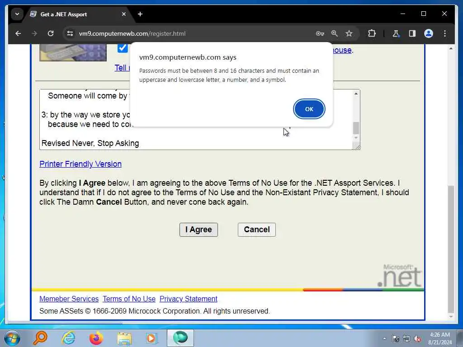Open the tab search dropdown arrow
Viewport: 463px width, 347px height.
(x=17, y=14)
